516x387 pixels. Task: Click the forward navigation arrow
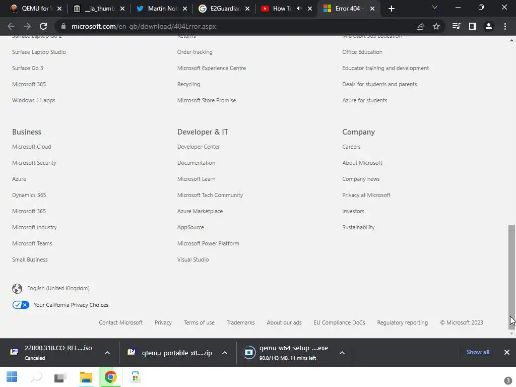pyautogui.click(x=27, y=26)
